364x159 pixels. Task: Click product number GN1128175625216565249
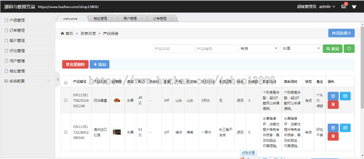click(80, 100)
